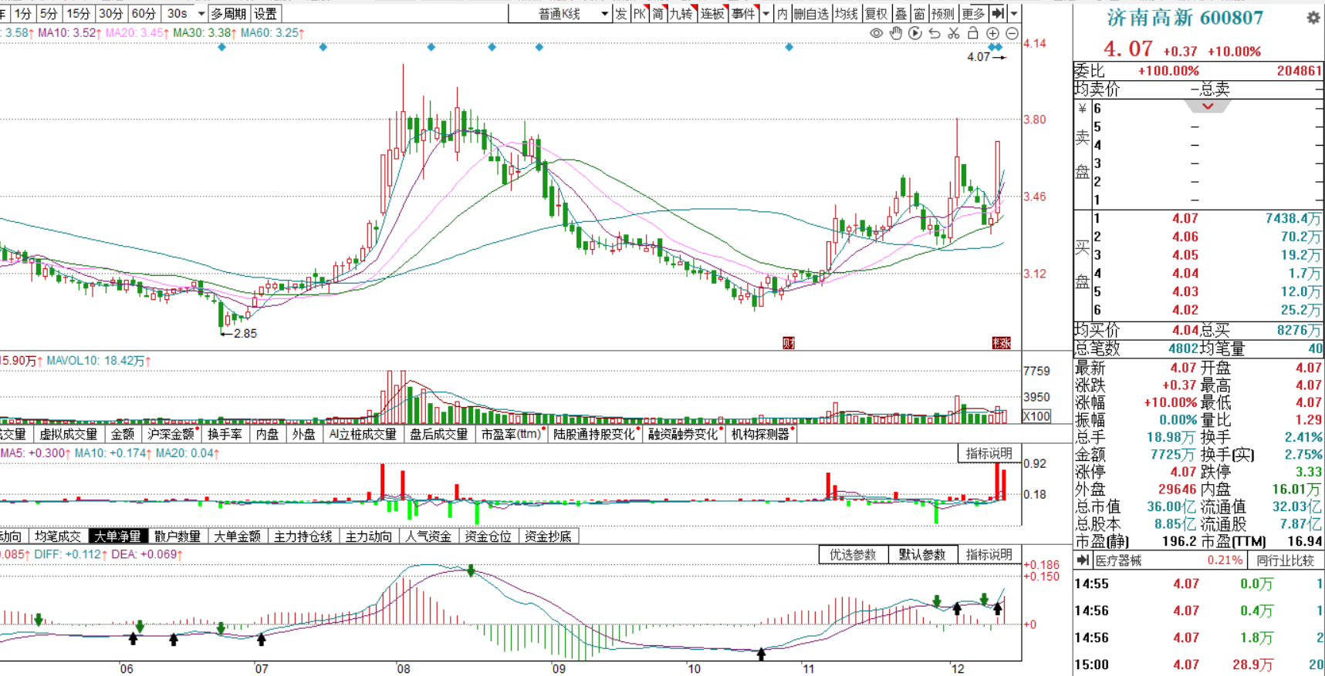The height and width of the screenshot is (676, 1325).
Task: Select 陆股通持股变化 indicator tab
Action: pos(594,434)
